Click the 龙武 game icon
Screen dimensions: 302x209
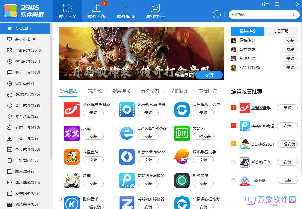(72, 133)
